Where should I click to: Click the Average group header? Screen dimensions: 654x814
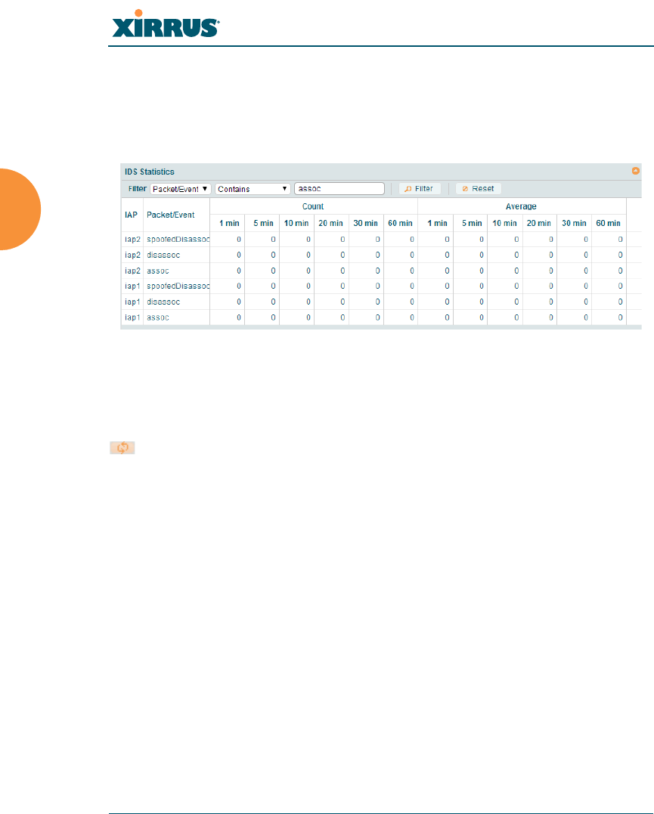(521, 206)
